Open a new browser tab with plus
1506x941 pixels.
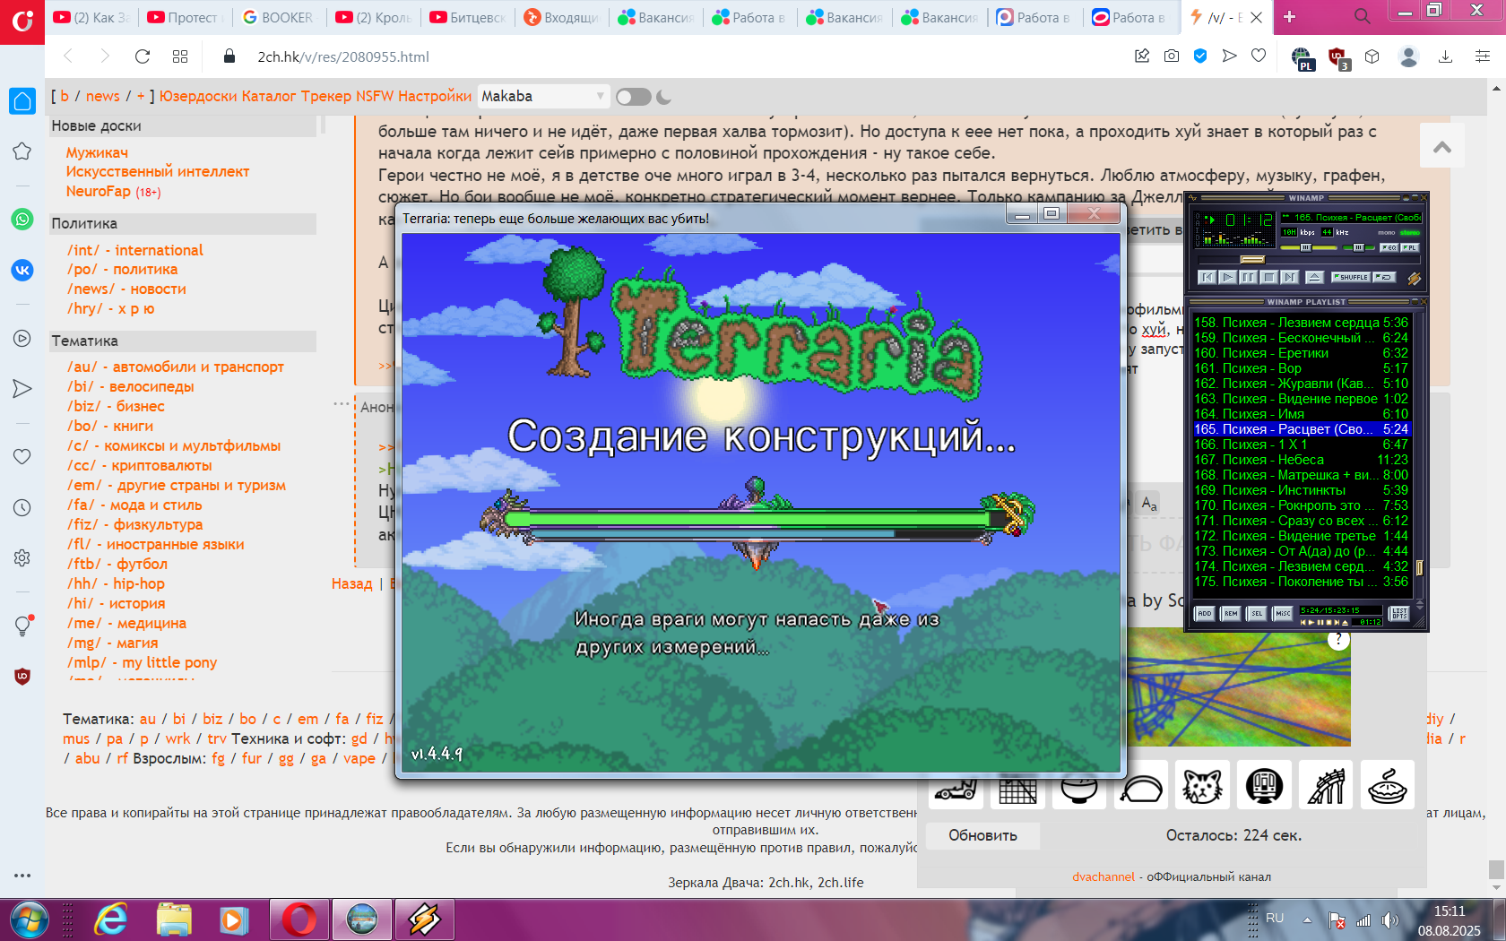tap(1289, 17)
